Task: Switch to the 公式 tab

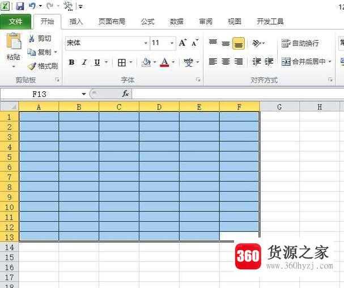Action: pyautogui.click(x=148, y=22)
